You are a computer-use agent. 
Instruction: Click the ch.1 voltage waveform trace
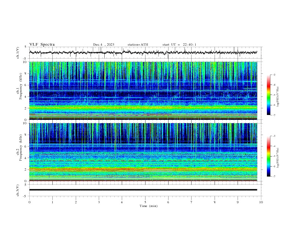coord(143,53)
